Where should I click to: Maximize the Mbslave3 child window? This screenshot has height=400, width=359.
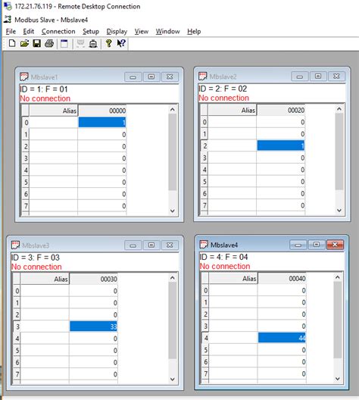point(151,245)
